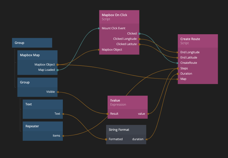Click the End Longitude input port
The width and height of the screenshot is (228, 158).
178,52
